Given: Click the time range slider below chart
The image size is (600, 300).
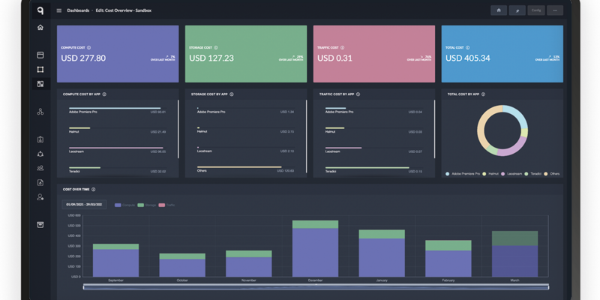Looking at the screenshot, I should point(316,287).
